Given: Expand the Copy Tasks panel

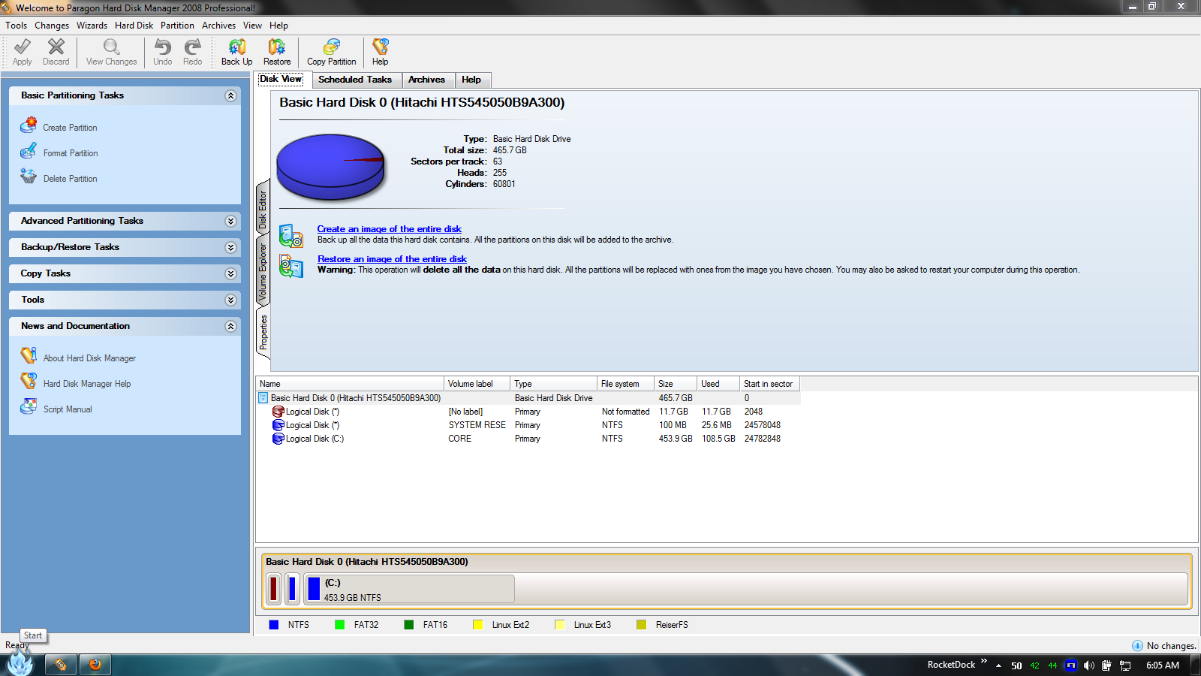Looking at the screenshot, I should tap(231, 273).
